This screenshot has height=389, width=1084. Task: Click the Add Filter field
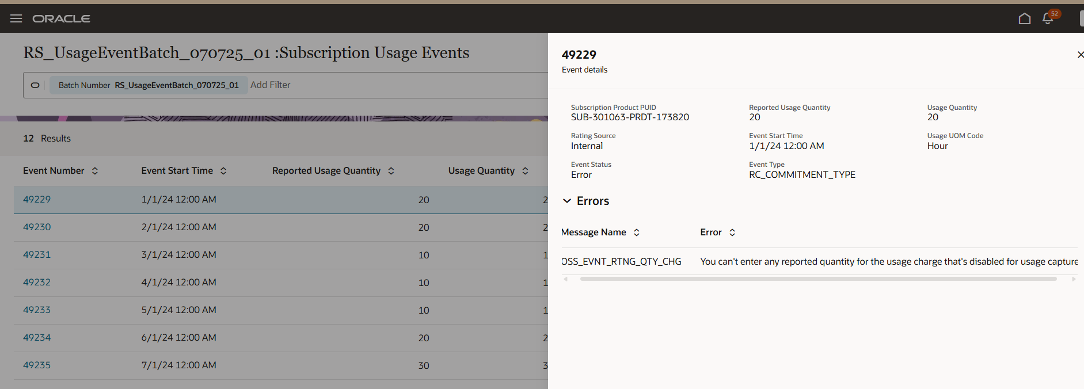point(270,85)
